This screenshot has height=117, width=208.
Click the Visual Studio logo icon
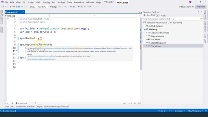tap(2, 2)
